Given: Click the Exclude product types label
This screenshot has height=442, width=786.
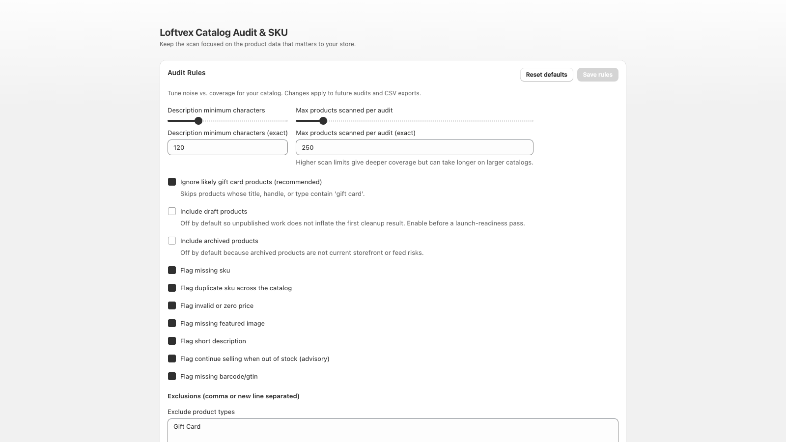Looking at the screenshot, I should point(201,412).
